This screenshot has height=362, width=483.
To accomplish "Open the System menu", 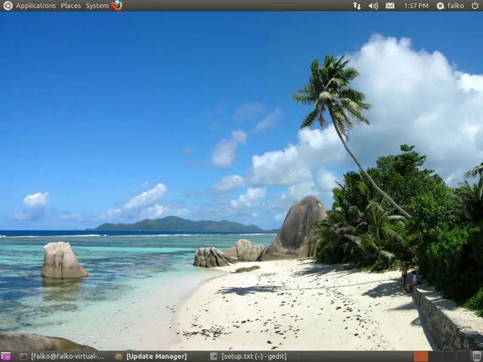I will [x=97, y=5].
